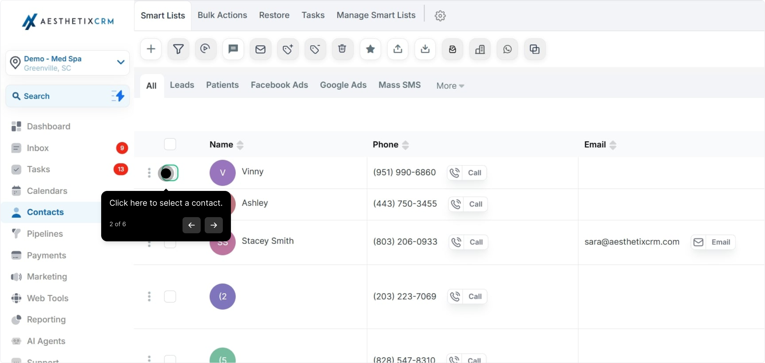Click the Remove Tag icon

coord(315,49)
